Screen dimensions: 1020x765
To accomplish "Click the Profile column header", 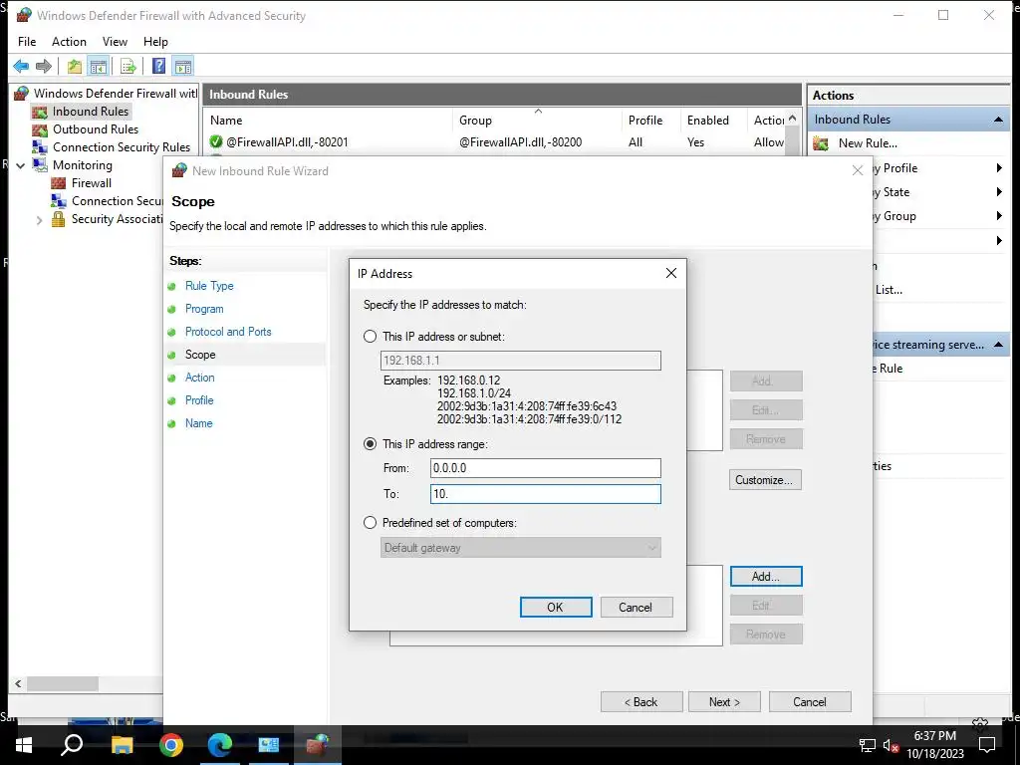I will pyautogui.click(x=651, y=121).
